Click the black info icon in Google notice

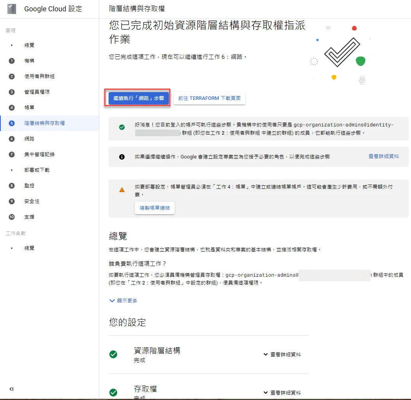pos(122,157)
